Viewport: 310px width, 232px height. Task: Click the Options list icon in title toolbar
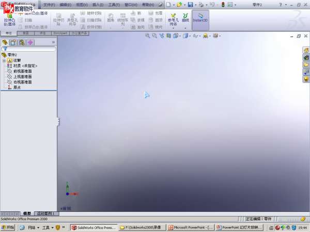pyautogui.click(x=230, y=5)
